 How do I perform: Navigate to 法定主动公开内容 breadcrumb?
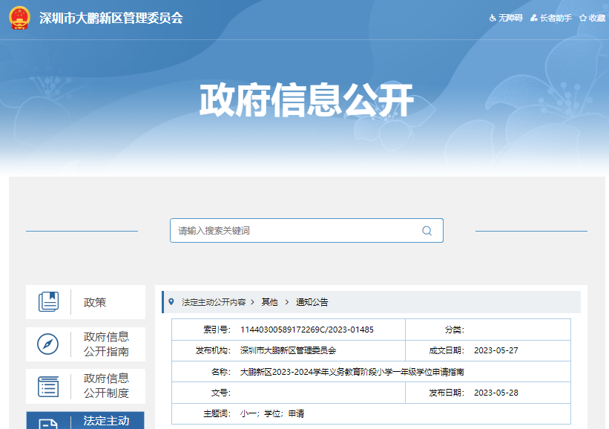(214, 302)
